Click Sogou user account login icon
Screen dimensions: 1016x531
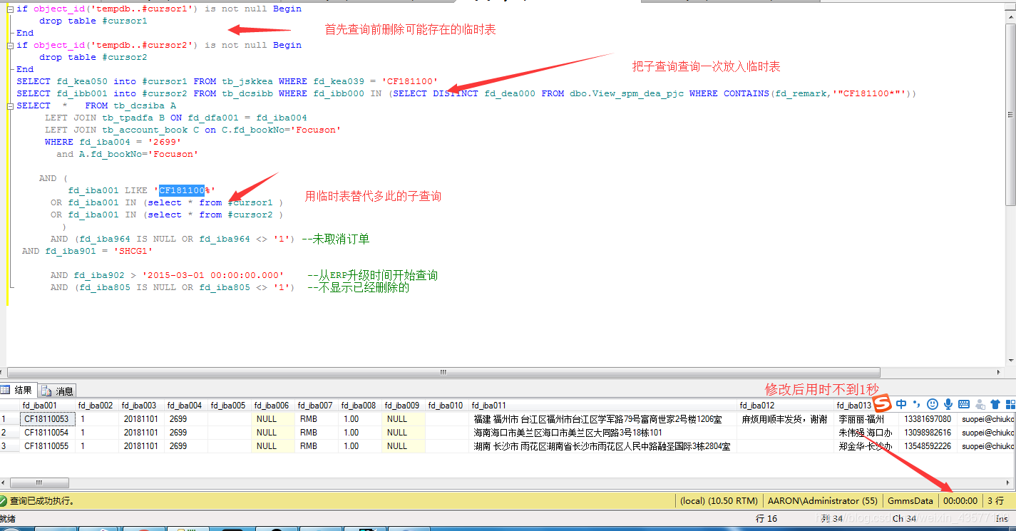980,405
